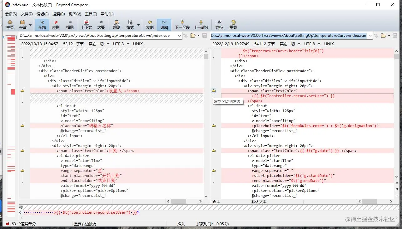Click left pane horizontal scrollbar thumb
This screenshot has height=229, width=402.
(179, 202)
